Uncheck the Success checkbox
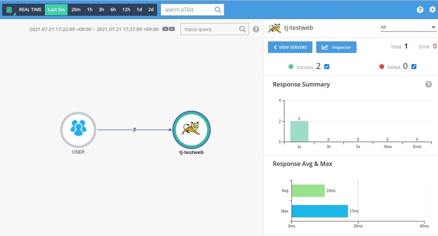The image size is (438, 236). tap(327, 67)
